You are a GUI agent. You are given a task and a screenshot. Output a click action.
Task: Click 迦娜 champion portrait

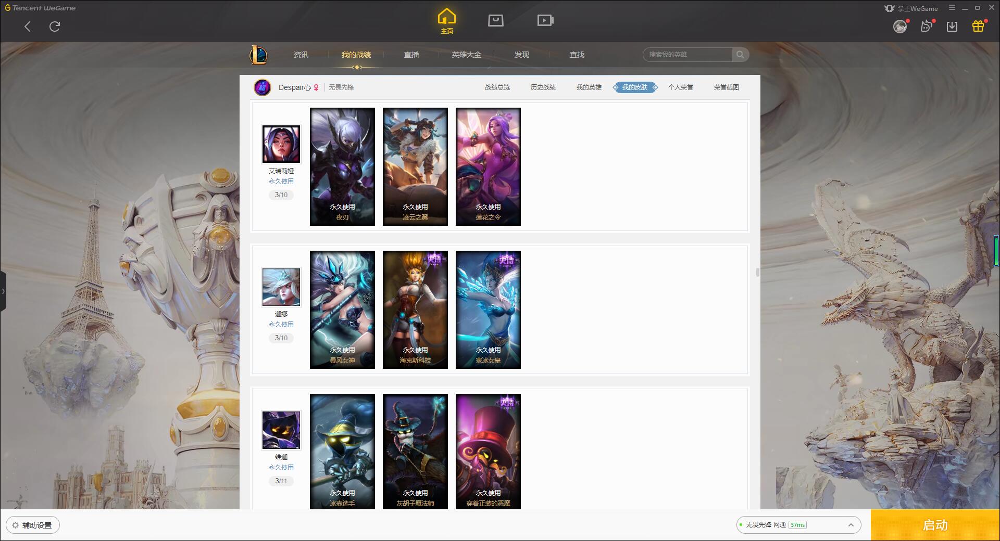click(281, 287)
